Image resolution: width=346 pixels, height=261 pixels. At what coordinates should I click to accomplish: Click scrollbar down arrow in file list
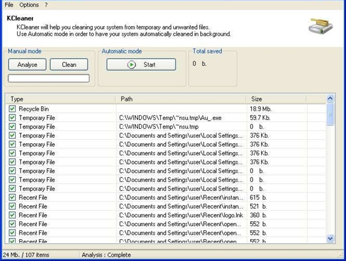point(330,238)
